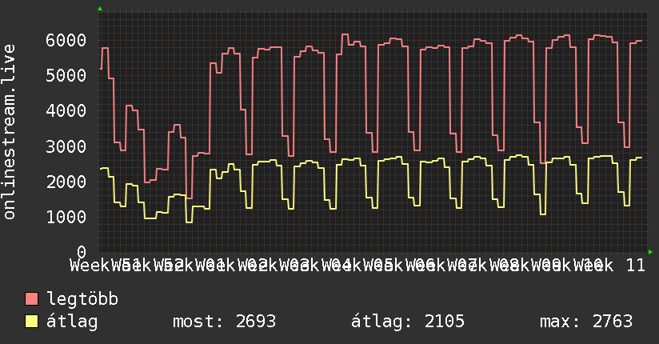Click the 6000 y-axis label
The image size is (659, 344).
click(66, 40)
